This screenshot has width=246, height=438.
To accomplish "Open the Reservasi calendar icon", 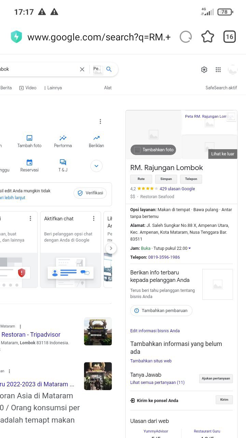I will point(29,162).
